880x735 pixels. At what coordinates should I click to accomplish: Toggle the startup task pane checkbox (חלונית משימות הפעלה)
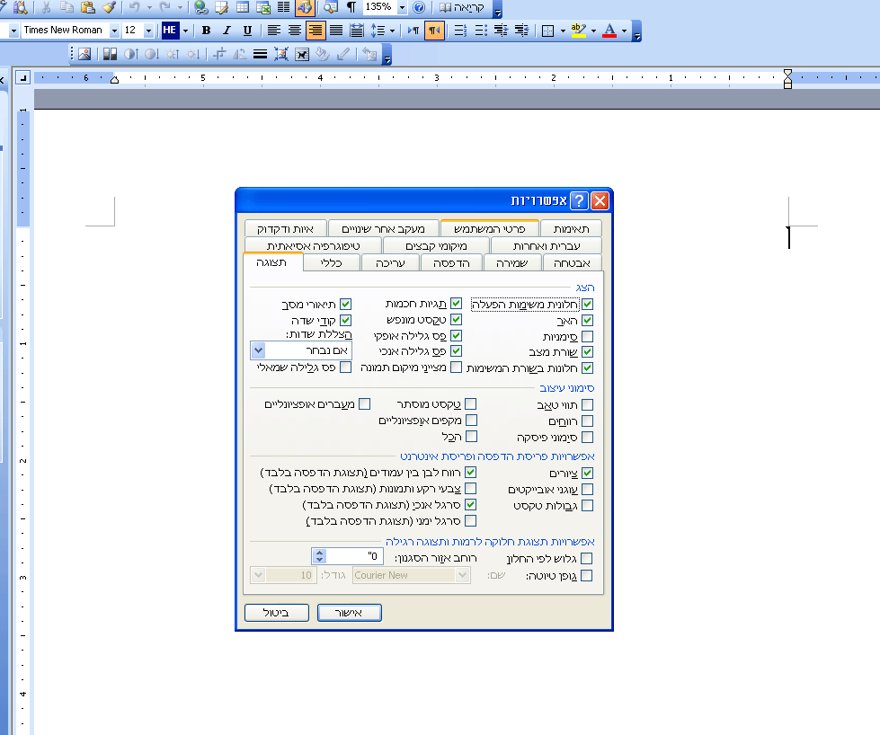coord(588,304)
